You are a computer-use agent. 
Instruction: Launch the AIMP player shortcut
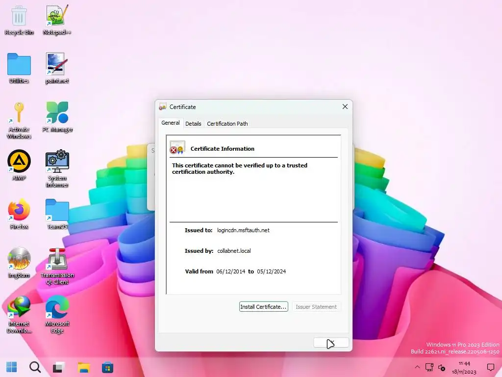[19, 165]
